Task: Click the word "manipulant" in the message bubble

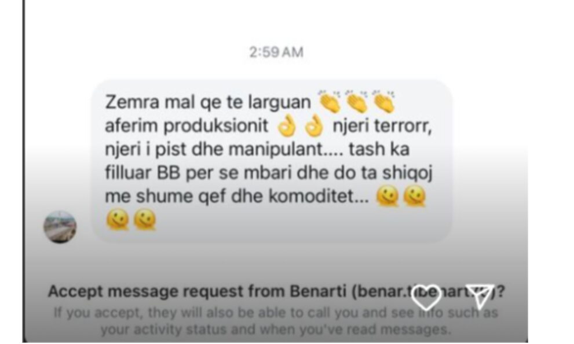Action: 286,150
